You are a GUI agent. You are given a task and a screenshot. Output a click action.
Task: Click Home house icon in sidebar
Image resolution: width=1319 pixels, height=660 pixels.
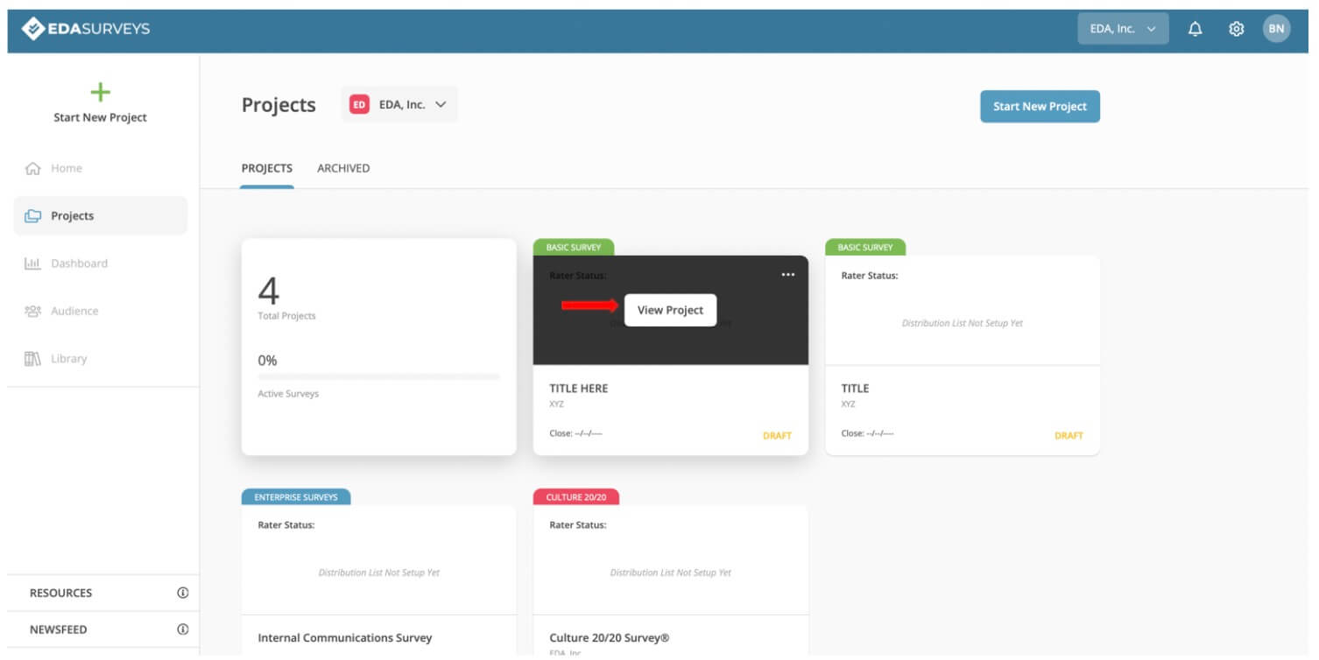[x=33, y=168]
